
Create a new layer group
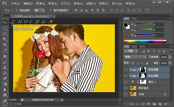[154, 104]
